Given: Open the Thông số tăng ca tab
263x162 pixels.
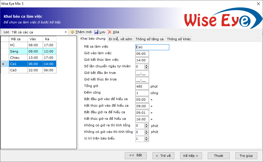Looking at the screenshot, I should coord(149,39).
